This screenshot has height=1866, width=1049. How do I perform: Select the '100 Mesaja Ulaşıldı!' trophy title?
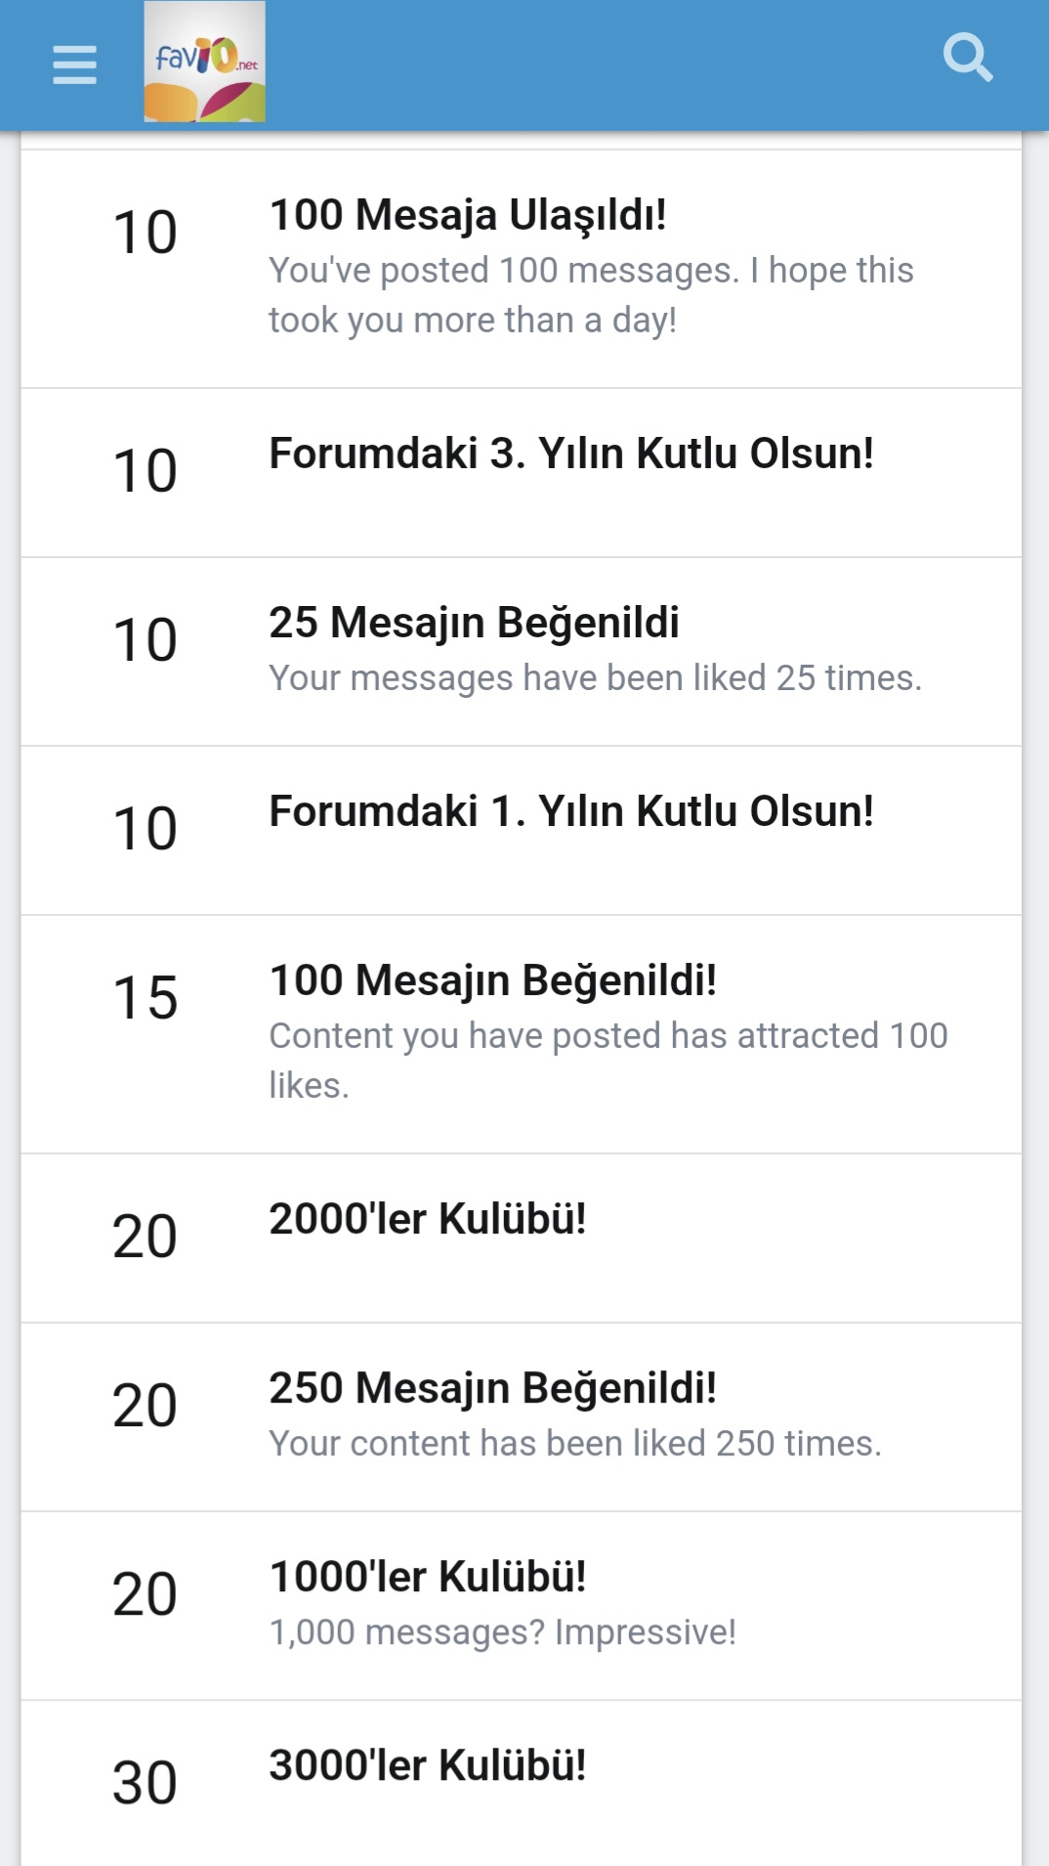(x=467, y=215)
